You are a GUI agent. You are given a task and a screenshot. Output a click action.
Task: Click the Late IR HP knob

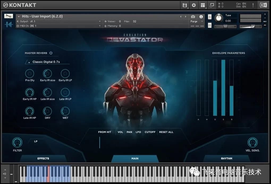[x=29, y=111]
